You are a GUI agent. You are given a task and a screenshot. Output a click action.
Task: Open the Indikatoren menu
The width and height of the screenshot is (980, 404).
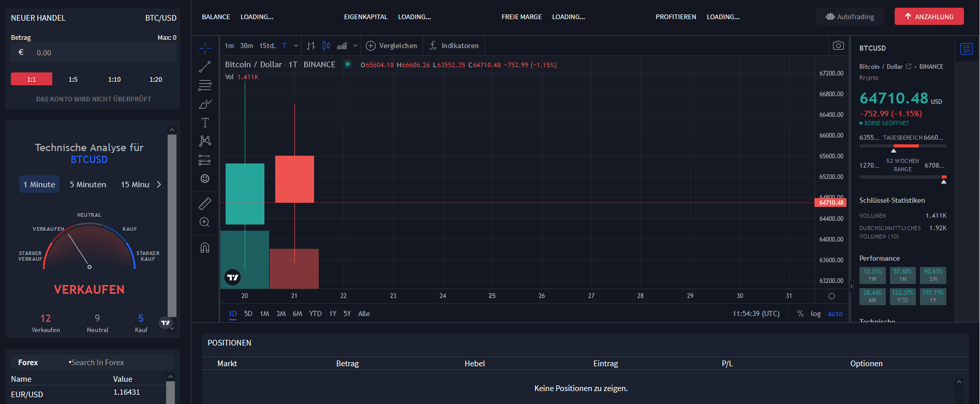click(454, 46)
